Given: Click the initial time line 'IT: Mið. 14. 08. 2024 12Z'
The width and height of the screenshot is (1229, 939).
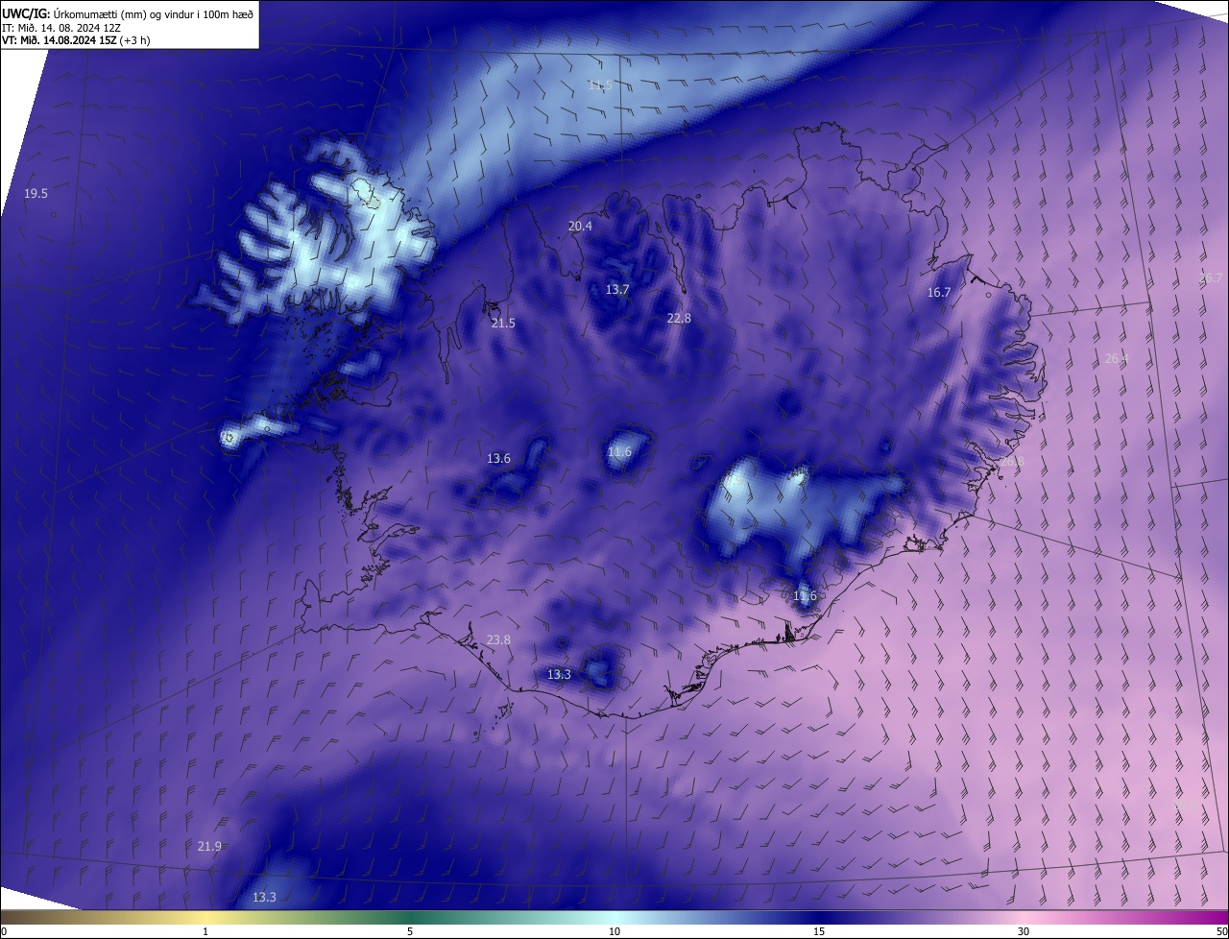Looking at the screenshot, I should pos(61,28).
